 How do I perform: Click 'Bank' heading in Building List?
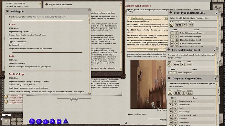click(x=11, y=56)
